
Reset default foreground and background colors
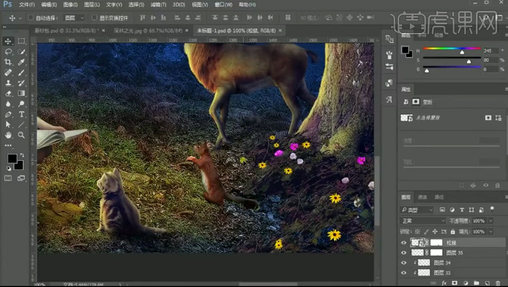click(x=9, y=168)
